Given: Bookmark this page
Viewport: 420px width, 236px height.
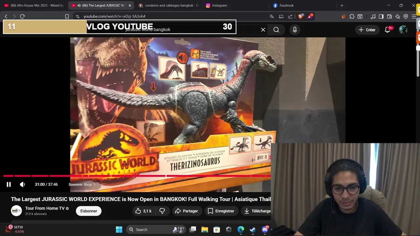Looking at the screenshot, I should coord(67,16).
